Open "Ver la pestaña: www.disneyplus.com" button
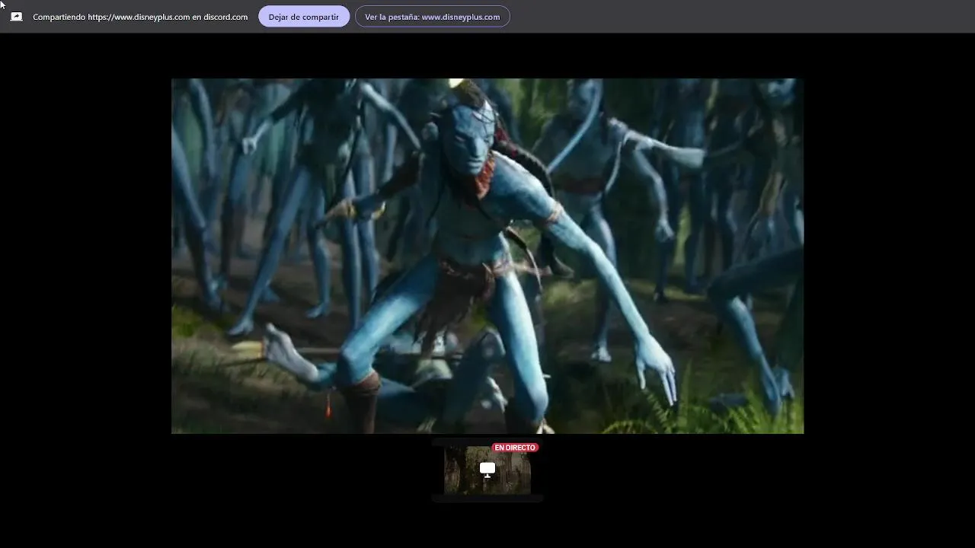 coord(433,17)
